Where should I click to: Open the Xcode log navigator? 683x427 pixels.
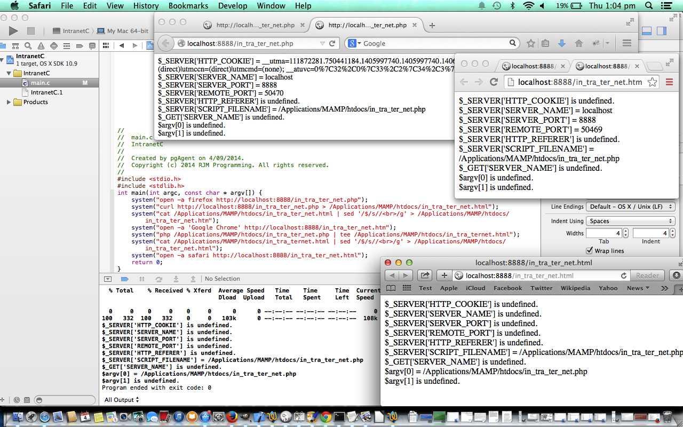(x=92, y=45)
